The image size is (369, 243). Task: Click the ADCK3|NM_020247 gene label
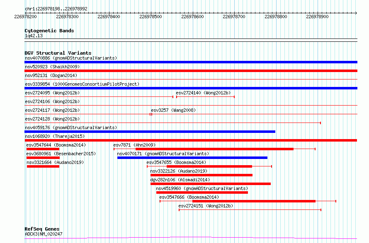tap(44, 234)
